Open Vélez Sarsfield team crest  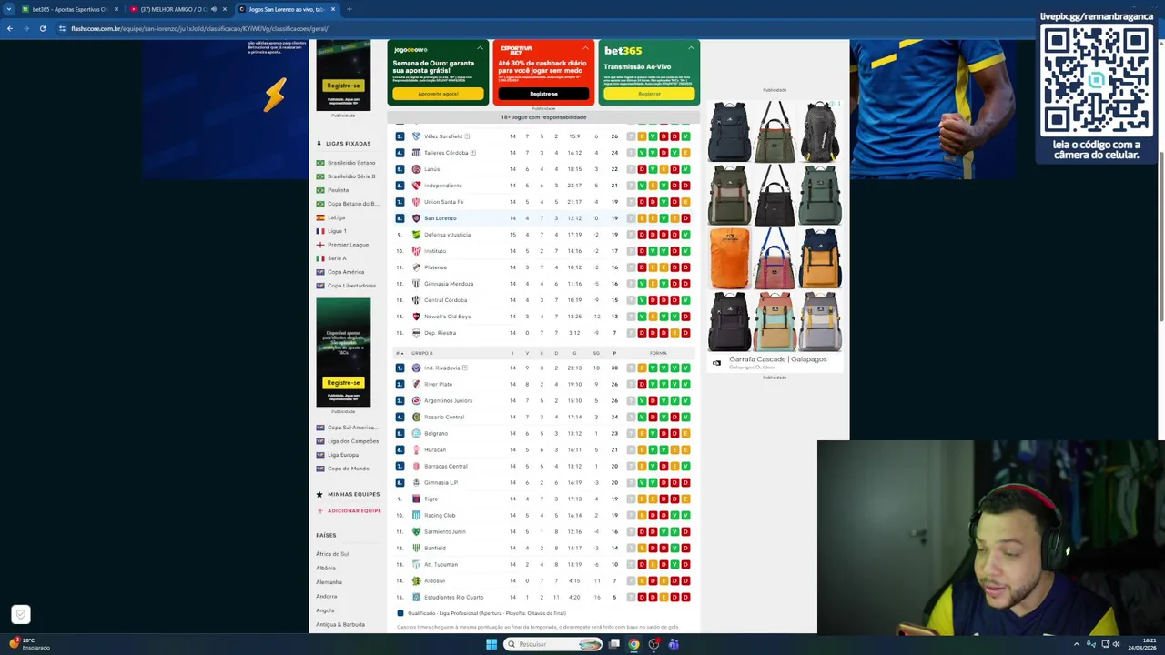click(416, 136)
